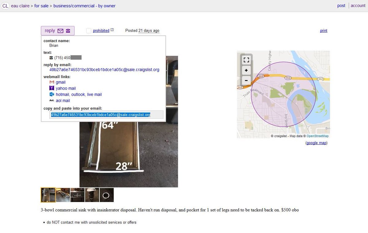
Task: Zoom in on the map
Action: [246, 71]
